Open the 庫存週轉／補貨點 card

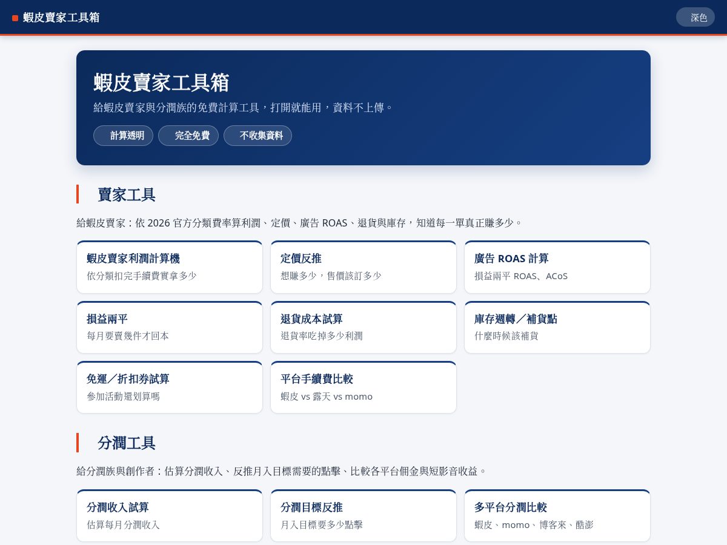coord(557,327)
